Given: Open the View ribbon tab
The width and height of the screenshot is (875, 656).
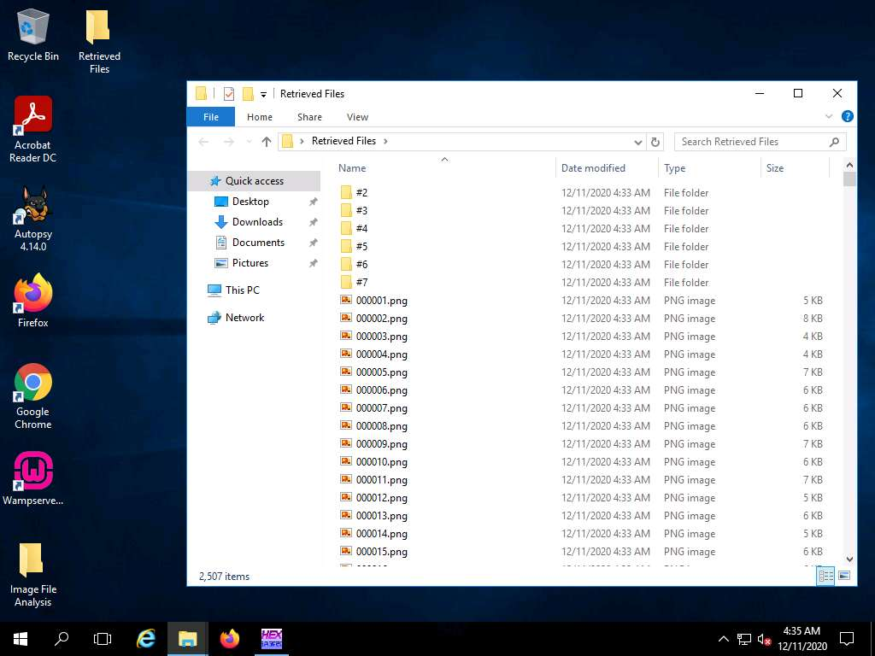Looking at the screenshot, I should 357,117.
